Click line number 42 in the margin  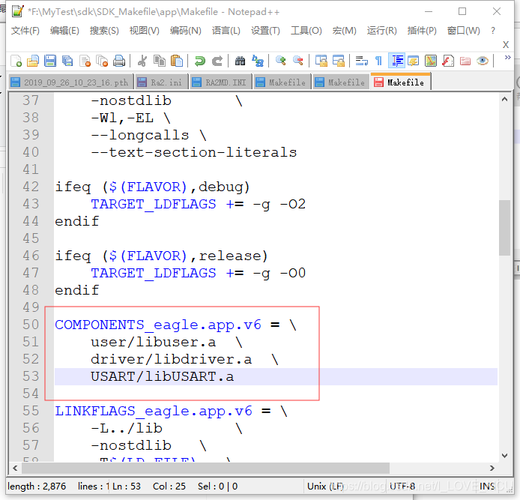pos(31,187)
